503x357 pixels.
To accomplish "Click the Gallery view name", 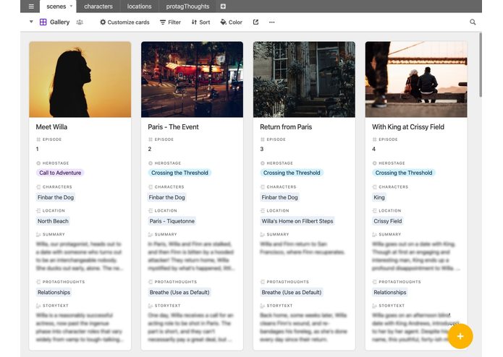I will (x=59, y=22).
